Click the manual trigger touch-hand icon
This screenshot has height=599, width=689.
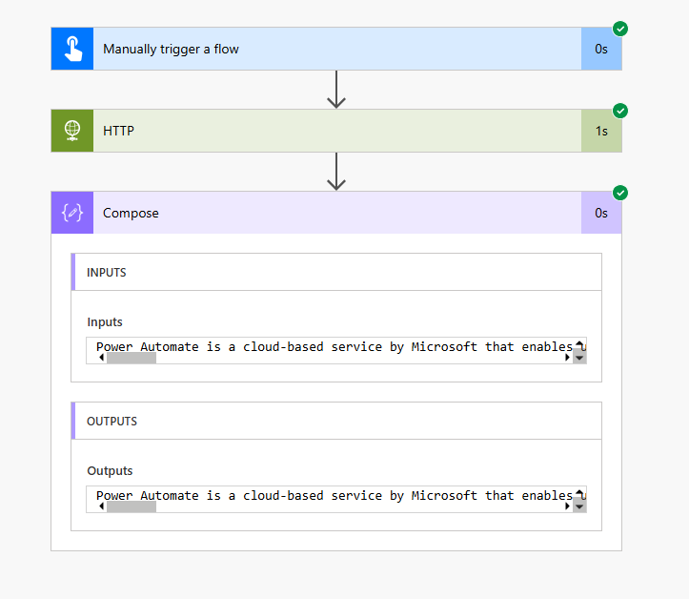pos(72,49)
